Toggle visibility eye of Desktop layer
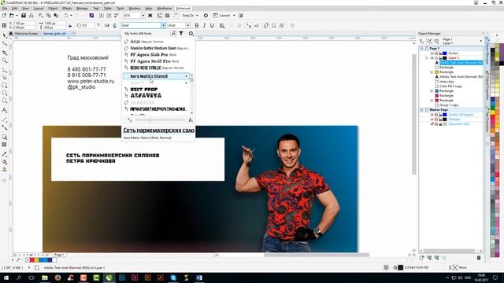The width and height of the screenshot is (504, 283). [432, 119]
